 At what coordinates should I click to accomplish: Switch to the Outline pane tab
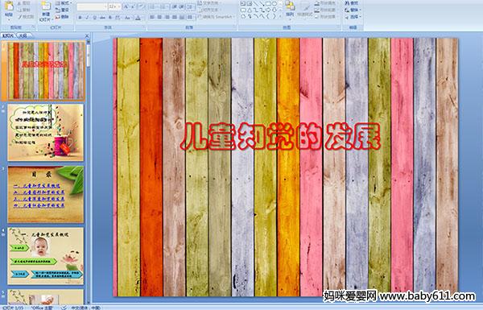[23, 35]
